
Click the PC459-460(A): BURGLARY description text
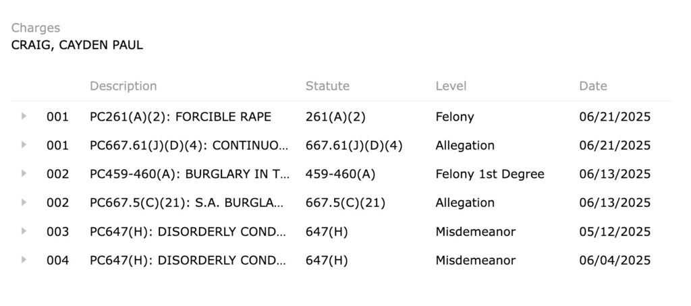pos(189,174)
